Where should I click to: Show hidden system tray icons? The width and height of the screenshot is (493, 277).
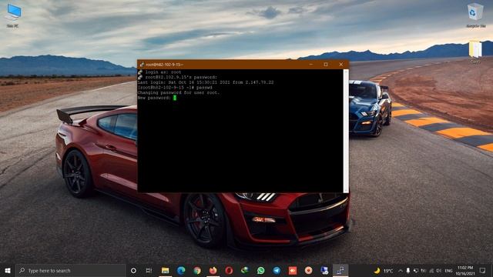click(x=401, y=270)
